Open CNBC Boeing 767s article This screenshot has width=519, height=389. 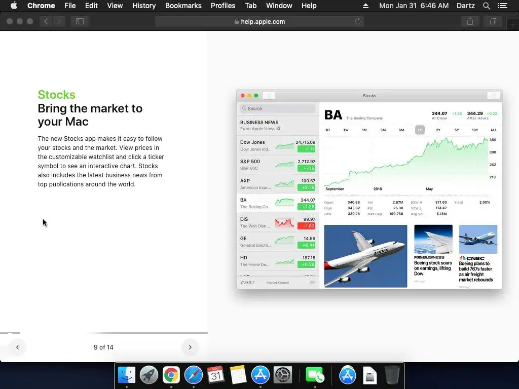478,256
